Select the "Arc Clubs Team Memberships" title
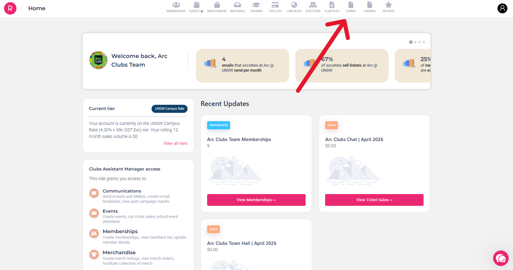Viewport: 513px width, 270px height. pyautogui.click(x=239, y=139)
